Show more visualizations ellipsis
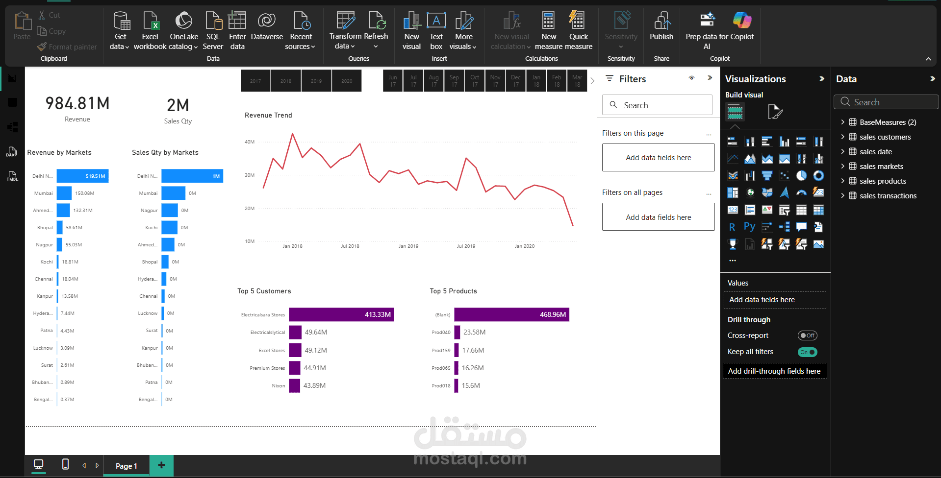 point(733,261)
